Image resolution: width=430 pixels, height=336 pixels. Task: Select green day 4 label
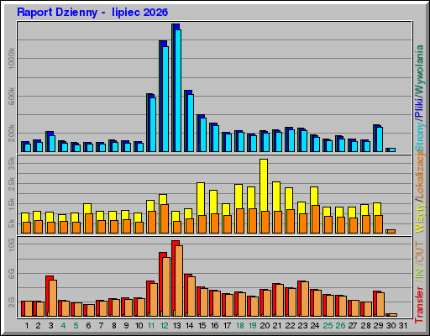tap(64, 326)
